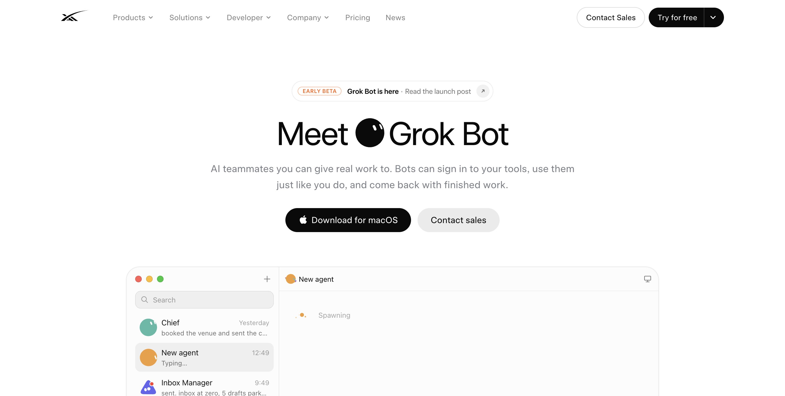
Task: Select the Chief conversation name
Action: click(170, 323)
